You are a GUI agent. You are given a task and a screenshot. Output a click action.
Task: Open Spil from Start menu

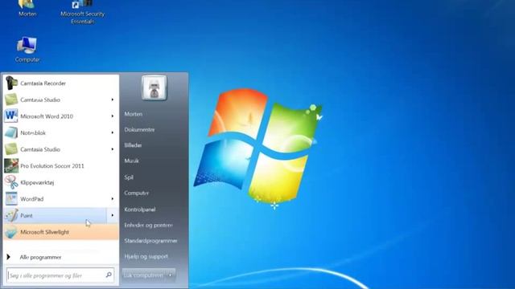[129, 177]
